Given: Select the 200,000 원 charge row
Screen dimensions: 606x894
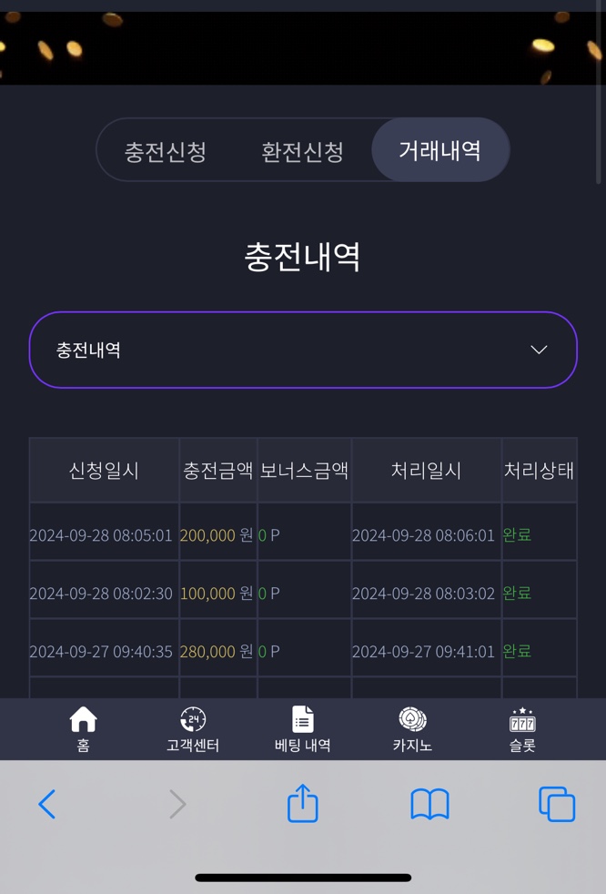Looking at the screenshot, I should coord(303,534).
